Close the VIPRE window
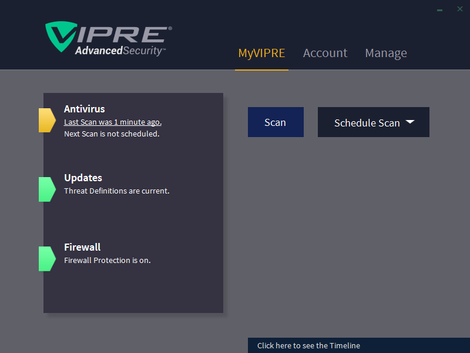This screenshot has width=470, height=353. 460,9
